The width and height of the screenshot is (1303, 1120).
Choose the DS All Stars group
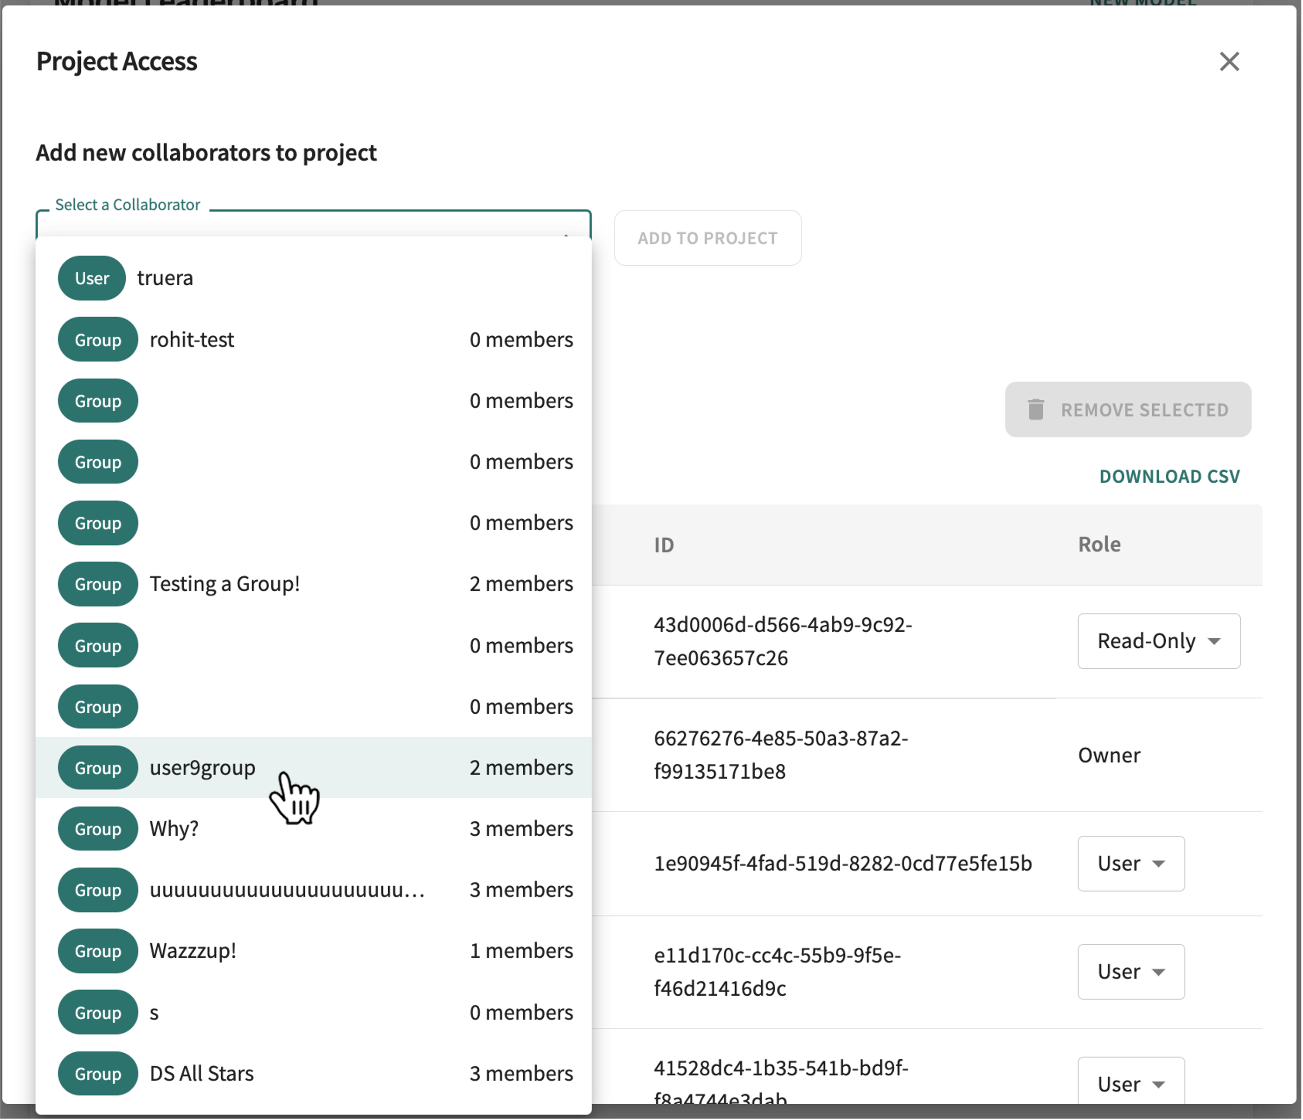tap(313, 1073)
